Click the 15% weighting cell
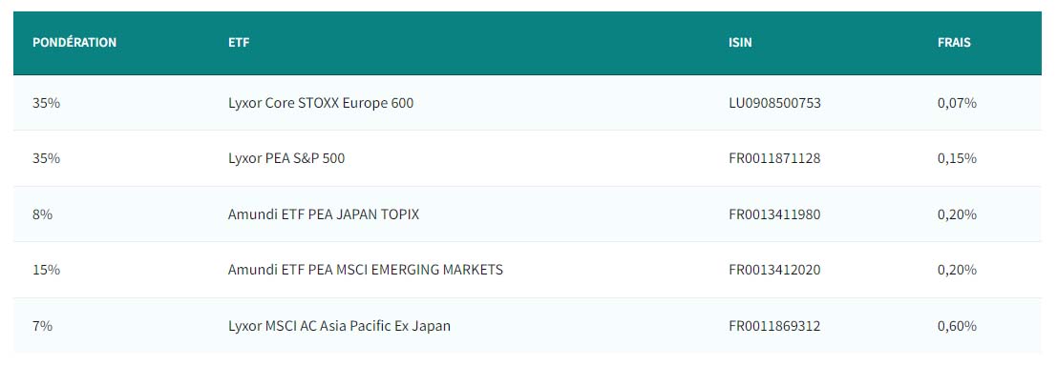The height and width of the screenshot is (366, 1057). pyautogui.click(x=47, y=270)
